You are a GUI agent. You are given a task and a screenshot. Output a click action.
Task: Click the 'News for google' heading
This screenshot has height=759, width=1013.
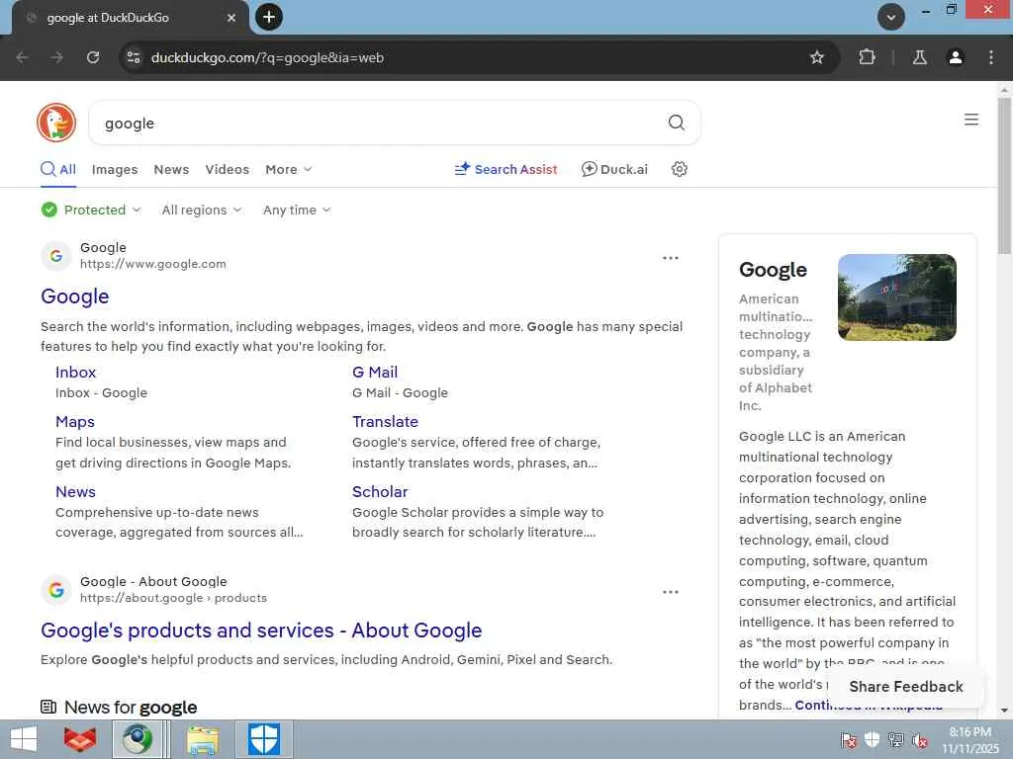131,708
